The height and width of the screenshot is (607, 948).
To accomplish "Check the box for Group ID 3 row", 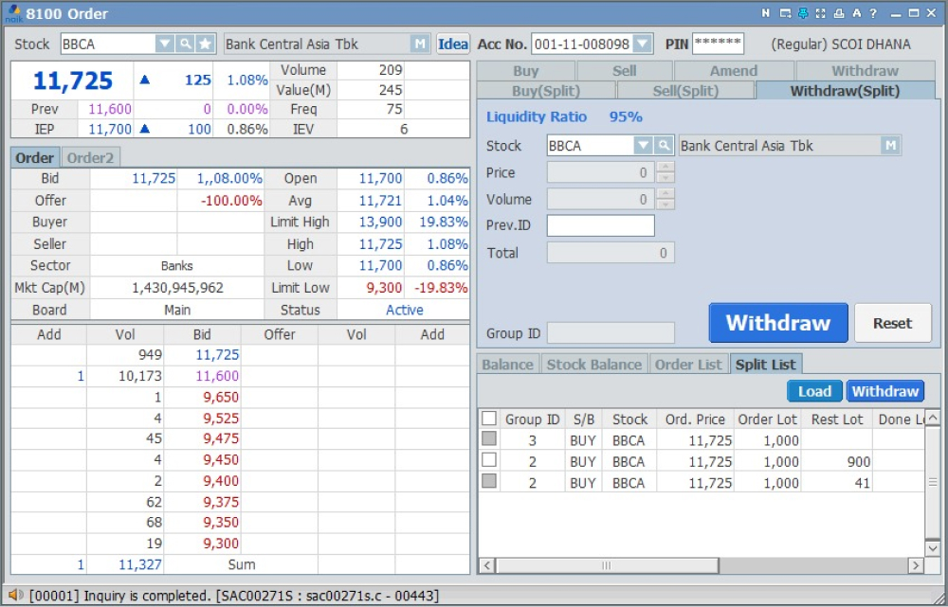I will [489, 439].
